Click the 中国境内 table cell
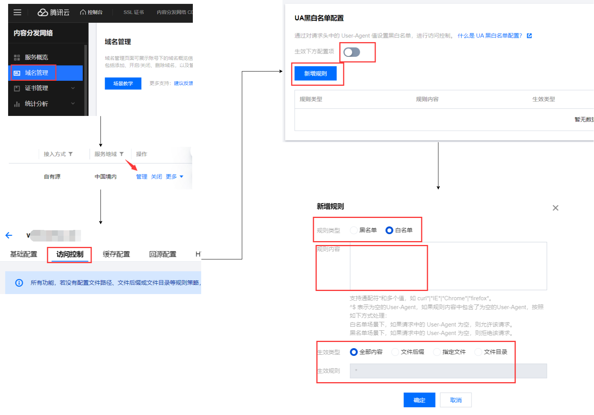Viewport: 594px width, 415px height. pyautogui.click(x=106, y=177)
